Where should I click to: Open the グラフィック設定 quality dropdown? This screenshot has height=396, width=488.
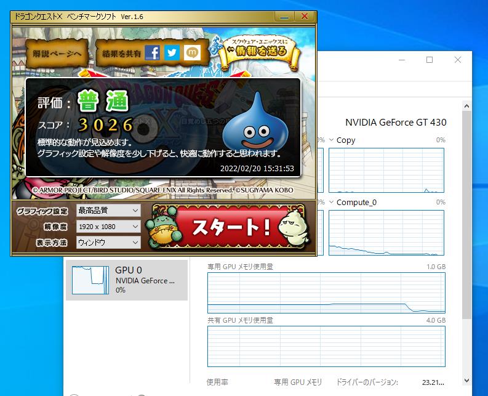108,211
